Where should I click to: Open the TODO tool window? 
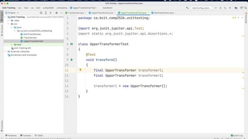tap(39, 136)
